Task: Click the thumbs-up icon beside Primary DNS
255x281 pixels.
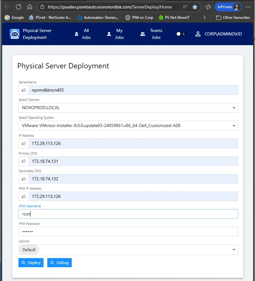Action: 24,161
